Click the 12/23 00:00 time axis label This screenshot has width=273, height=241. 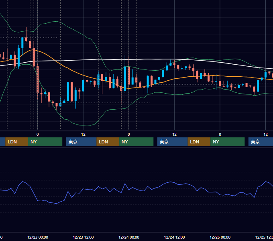click(x=38, y=237)
